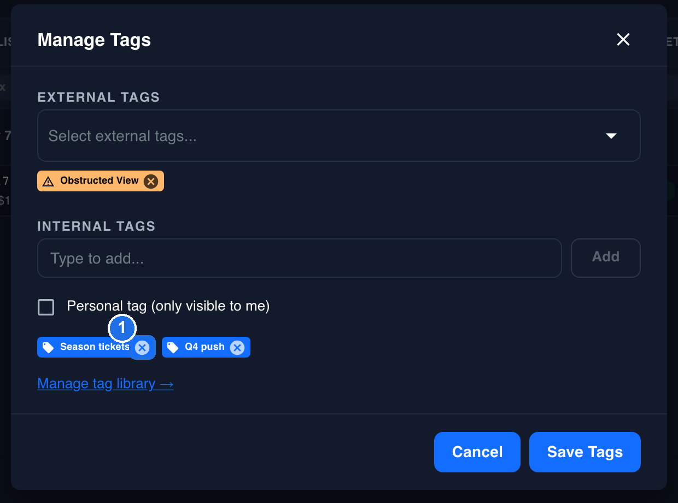678x503 pixels.
Task: Click the Manage Tags heading
Action: 94,40
